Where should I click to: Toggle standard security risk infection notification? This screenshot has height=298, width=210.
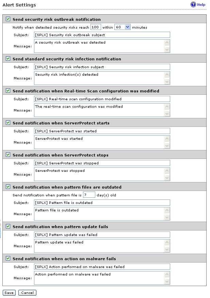tap(8, 59)
